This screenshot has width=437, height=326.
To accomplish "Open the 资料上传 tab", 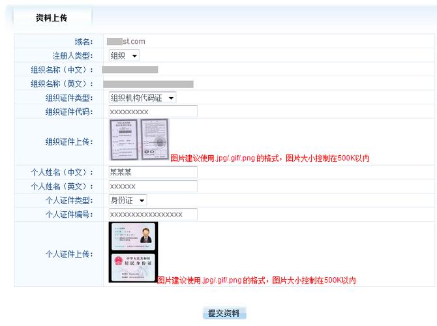I will click(52, 18).
